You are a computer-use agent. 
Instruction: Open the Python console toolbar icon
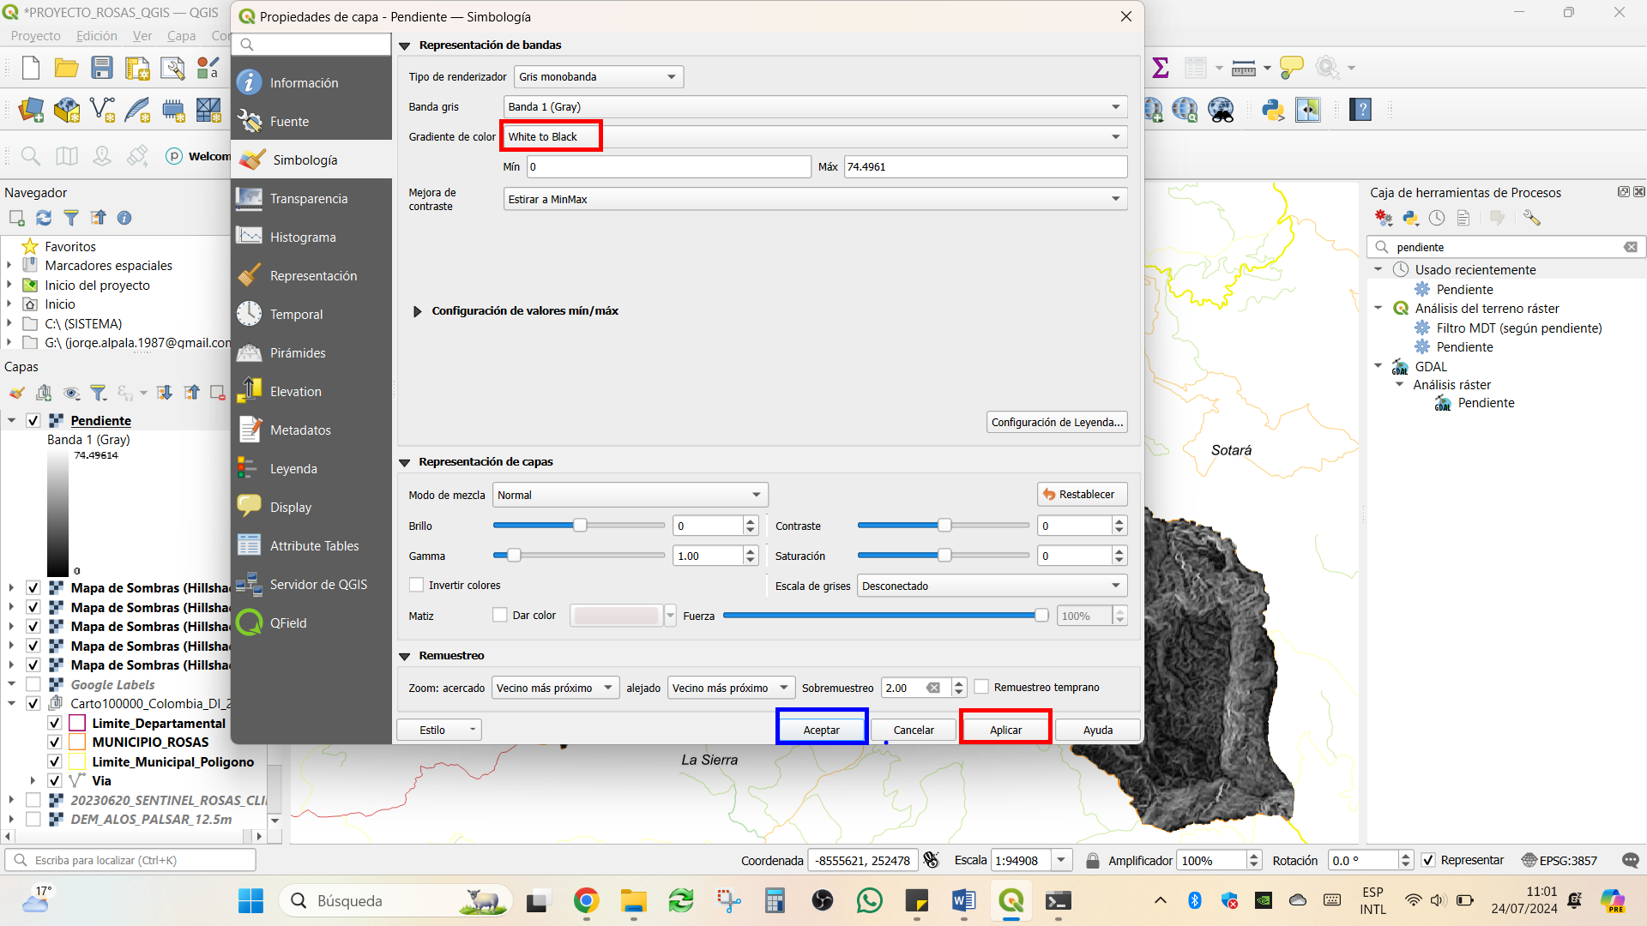(x=1273, y=110)
